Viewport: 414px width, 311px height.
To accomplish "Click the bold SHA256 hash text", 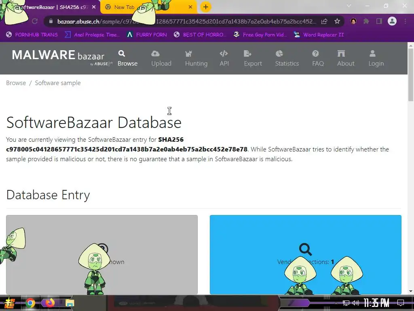I will 127,149.
